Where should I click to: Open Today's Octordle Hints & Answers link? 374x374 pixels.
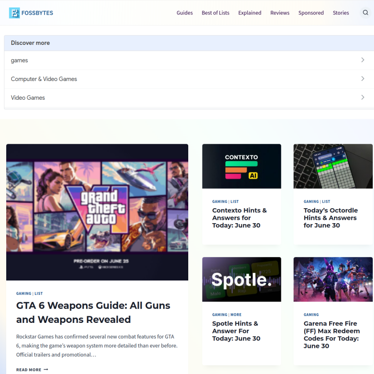[x=331, y=218]
